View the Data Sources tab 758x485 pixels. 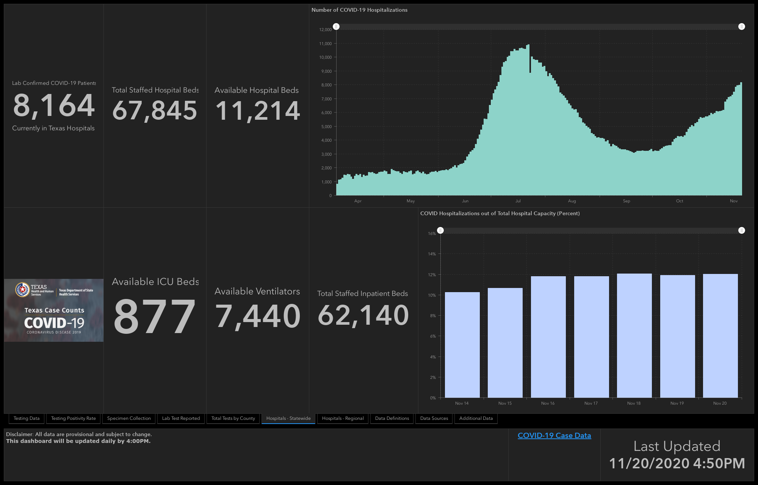pyautogui.click(x=434, y=418)
